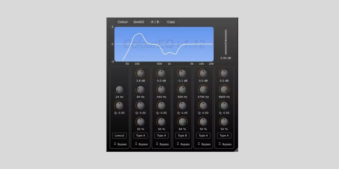Click the 84 % value label
This screenshot has width=339, height=169.
coord(182,129)
